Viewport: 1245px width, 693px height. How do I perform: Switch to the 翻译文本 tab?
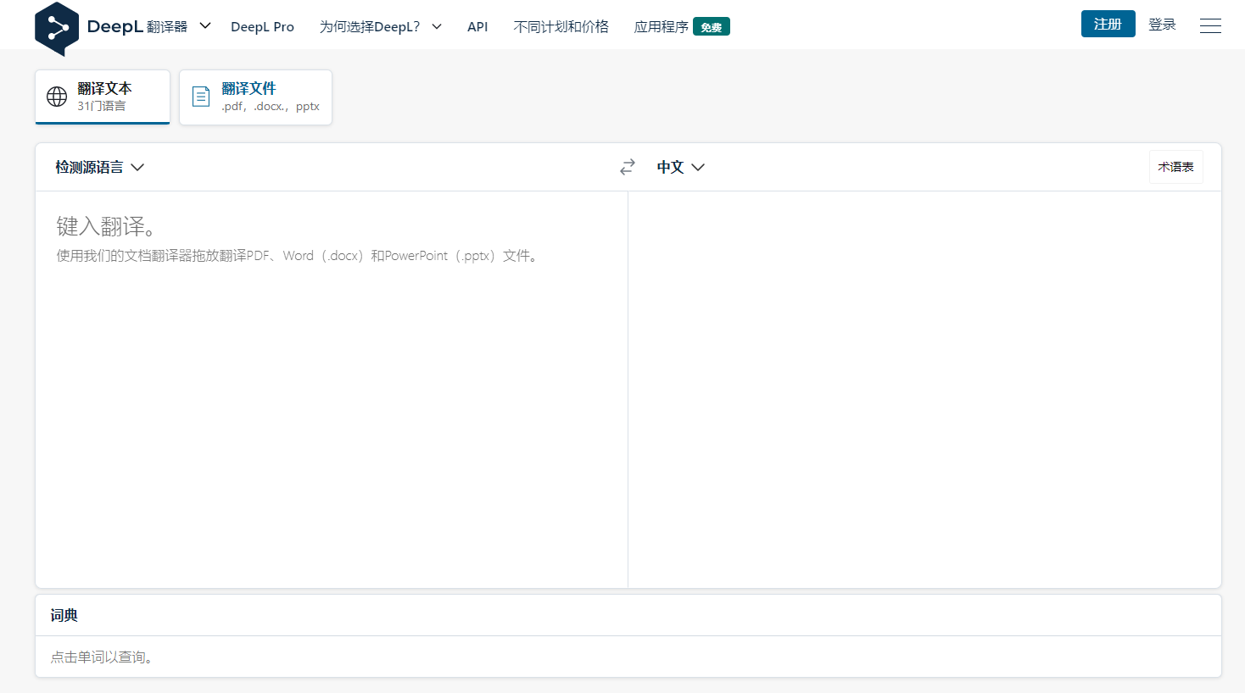[103, 97]
